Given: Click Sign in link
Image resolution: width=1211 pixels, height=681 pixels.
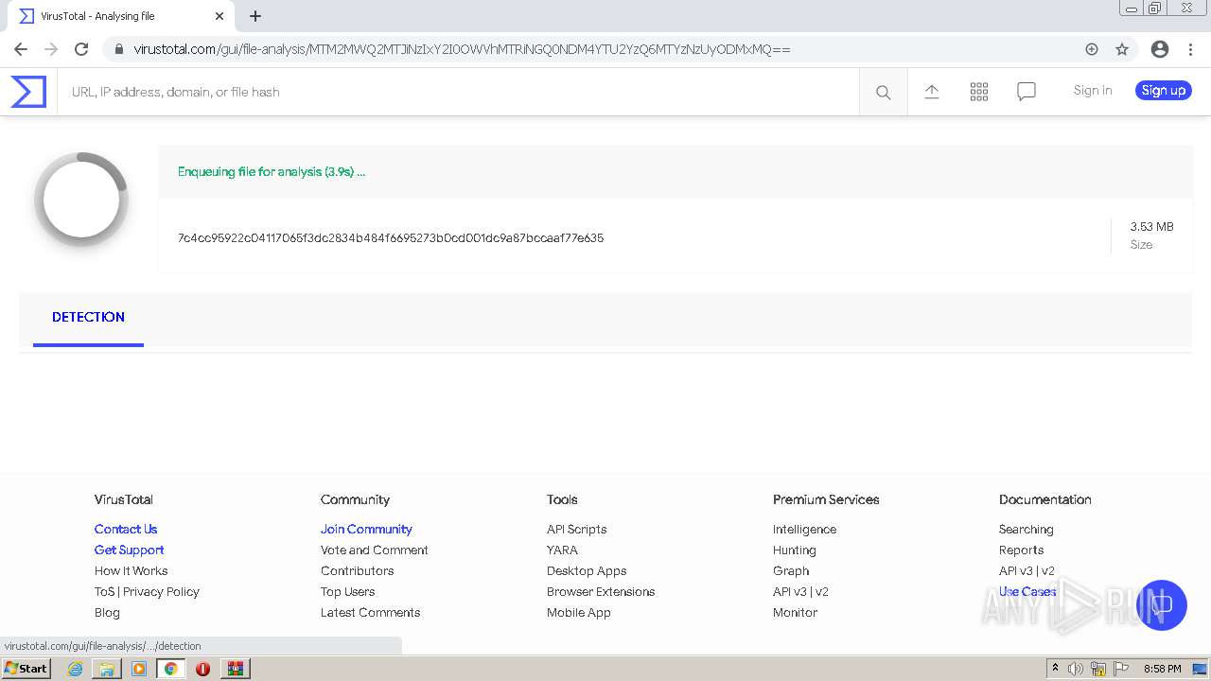Looking at the screenshot, I should pyautogui.click(x=1093, y=90).
